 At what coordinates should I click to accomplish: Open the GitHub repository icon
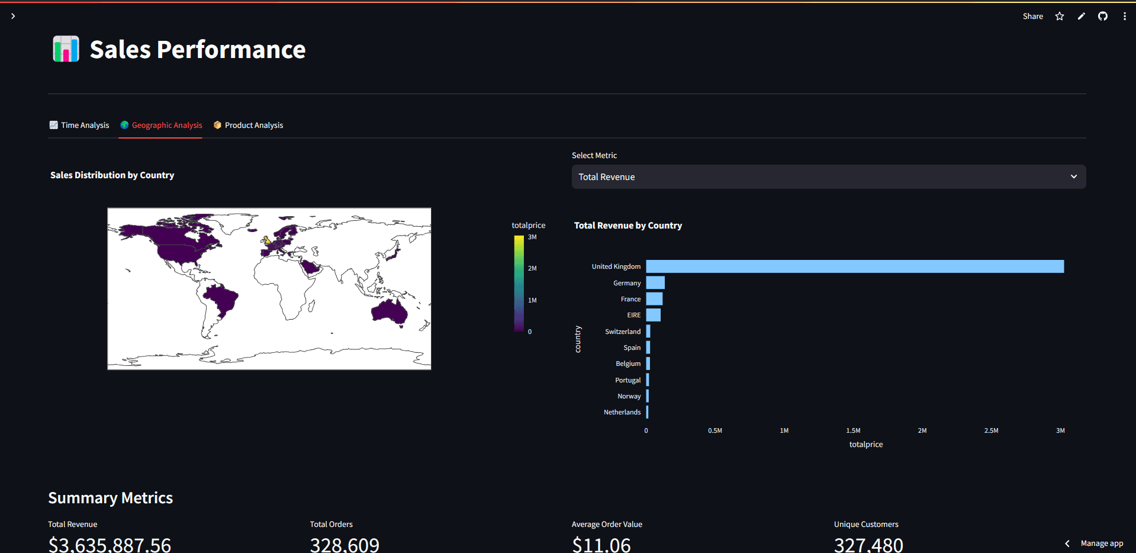(1102, 16)
